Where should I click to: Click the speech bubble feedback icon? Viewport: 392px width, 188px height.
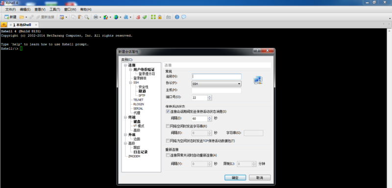tap(184, 17)
